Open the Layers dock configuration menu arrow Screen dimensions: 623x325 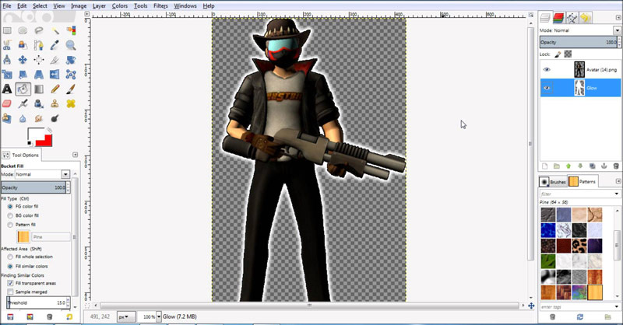pos(618,17)
